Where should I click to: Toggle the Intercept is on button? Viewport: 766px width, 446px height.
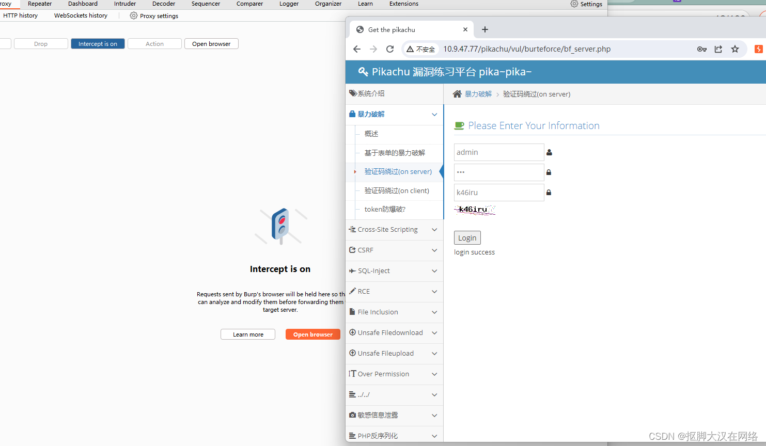click(x=98, y=44)
